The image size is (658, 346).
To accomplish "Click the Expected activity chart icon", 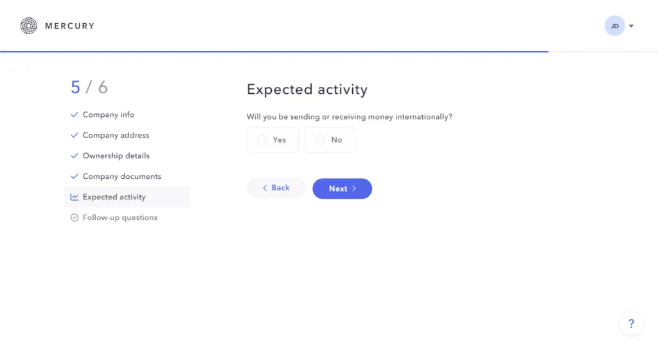I will [x=75, y=197].
